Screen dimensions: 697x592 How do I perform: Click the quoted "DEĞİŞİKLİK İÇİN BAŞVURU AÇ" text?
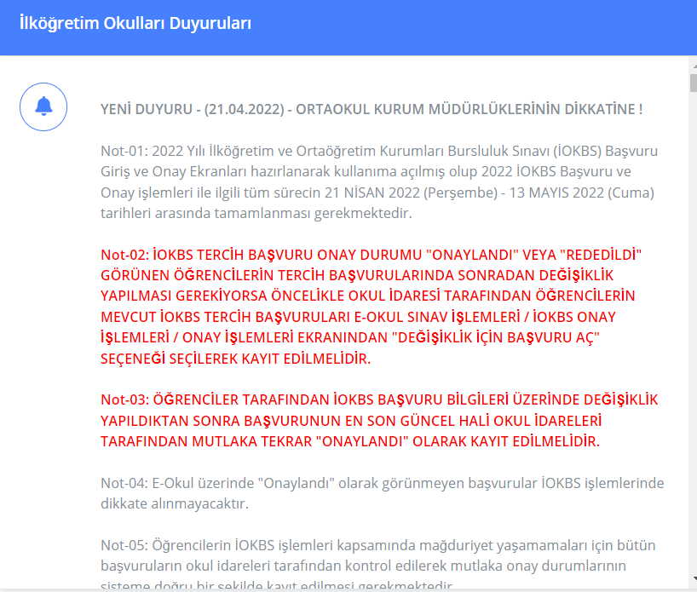point(496,338)
